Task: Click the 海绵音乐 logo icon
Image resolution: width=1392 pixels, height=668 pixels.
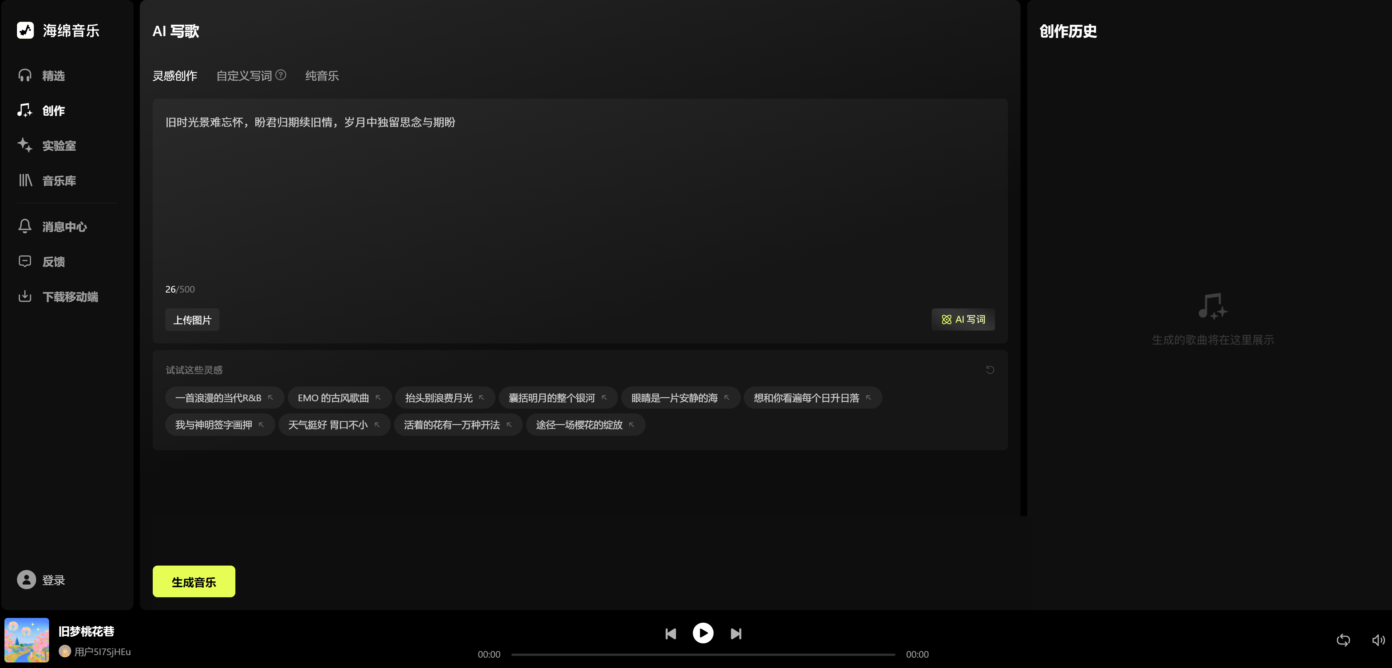Action: pyautogui.click(x=25, y=30)
